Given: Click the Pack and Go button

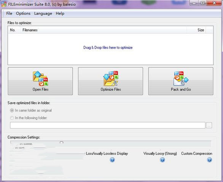Looking at the screenshot, I should click(181, 81).
